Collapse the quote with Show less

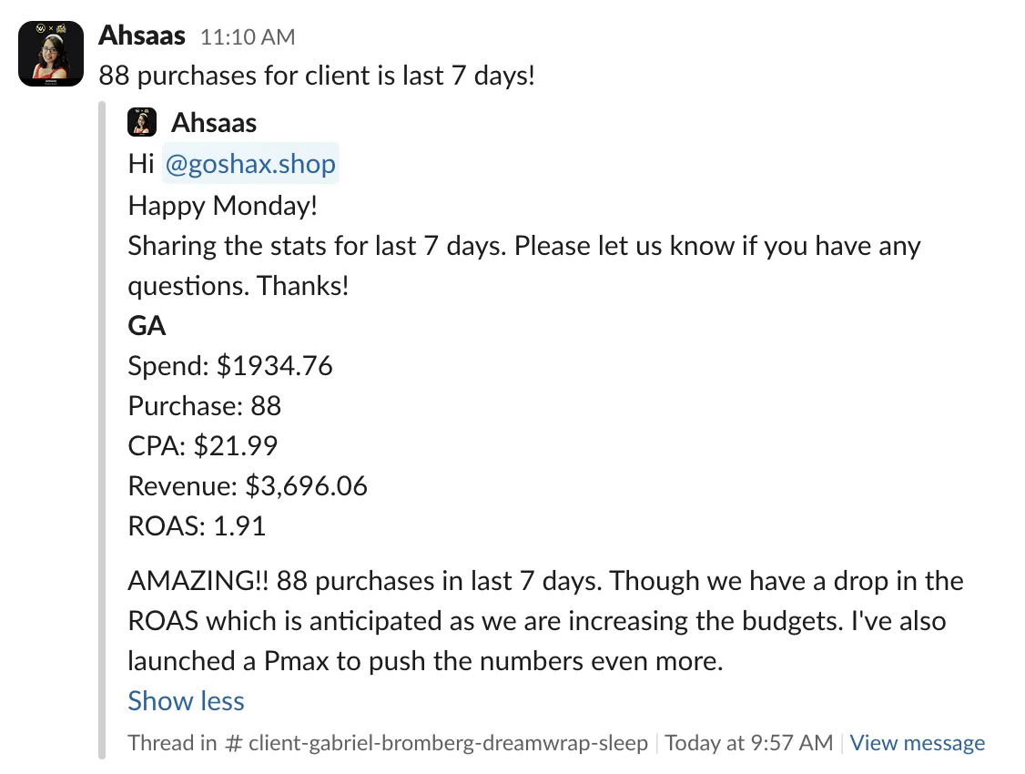click(187, 701)
